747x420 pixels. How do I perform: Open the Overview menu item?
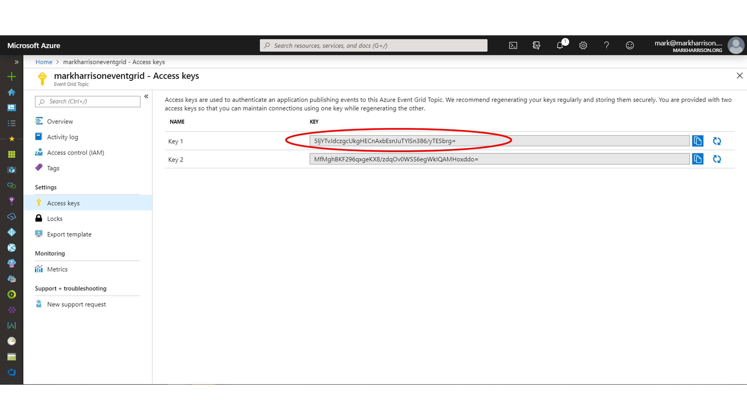[x=60, y=122]
